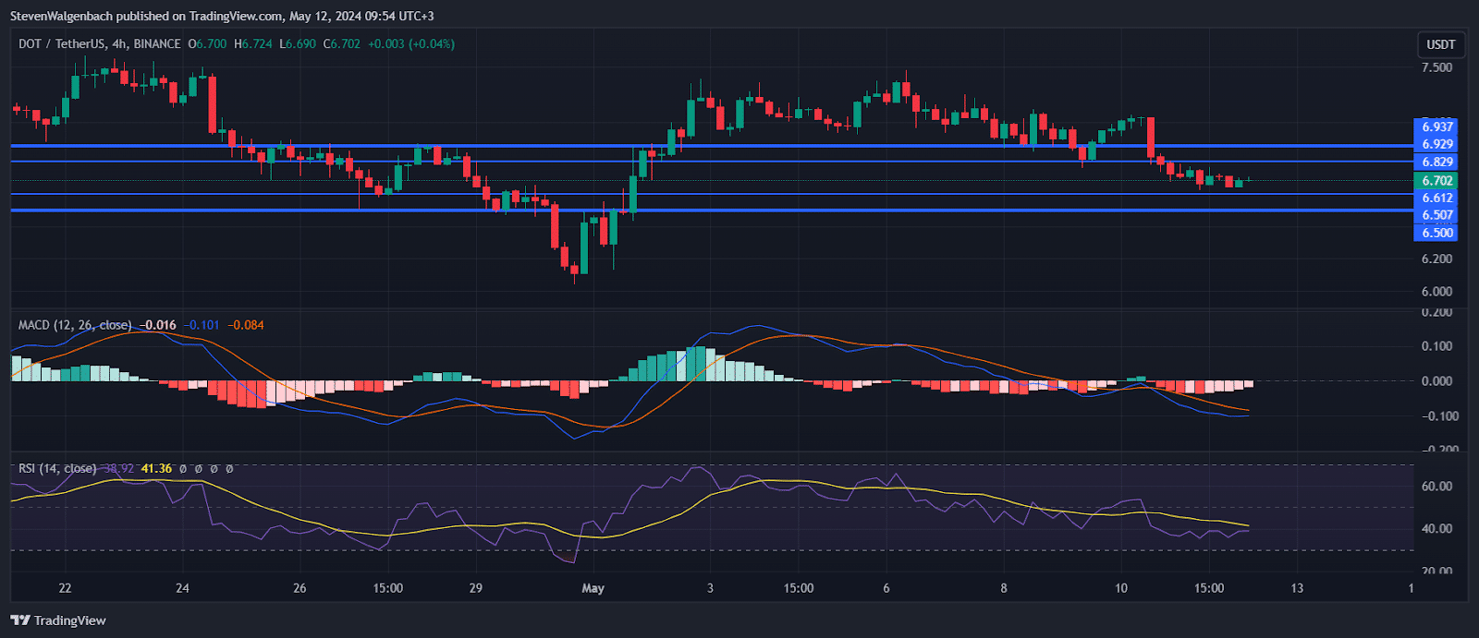1479x638 pixels.
Task: Click date 13 on the time axis
Action: coord(1297,588)
